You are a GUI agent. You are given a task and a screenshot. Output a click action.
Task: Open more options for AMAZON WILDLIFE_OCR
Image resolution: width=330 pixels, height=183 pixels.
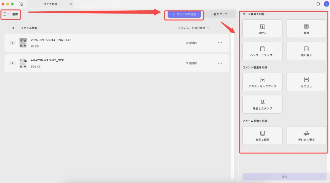pos(220,63)
